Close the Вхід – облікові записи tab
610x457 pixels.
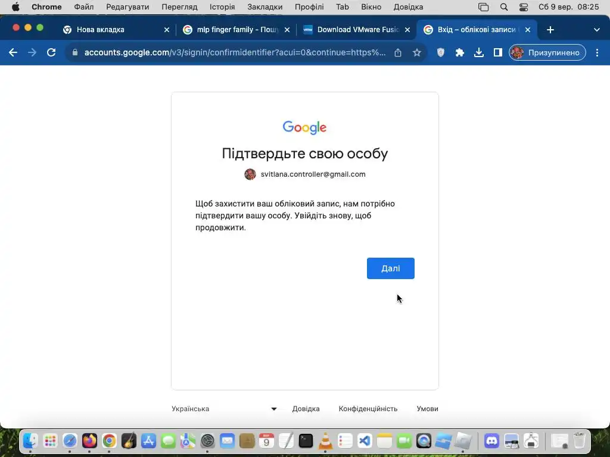(x=528, y=30)
